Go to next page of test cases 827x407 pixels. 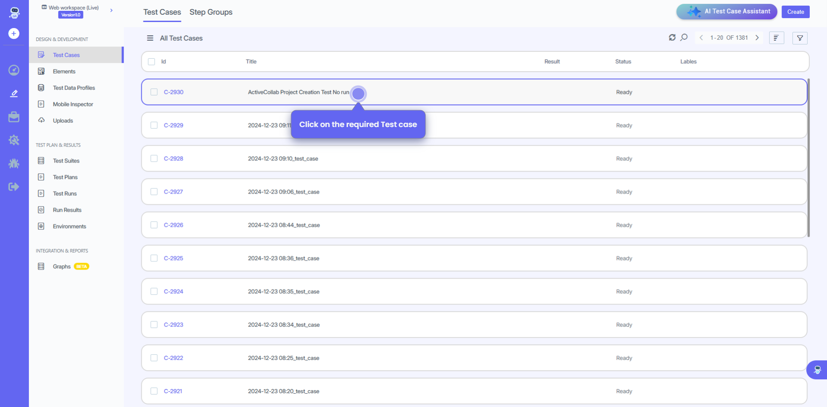[757, 38]
